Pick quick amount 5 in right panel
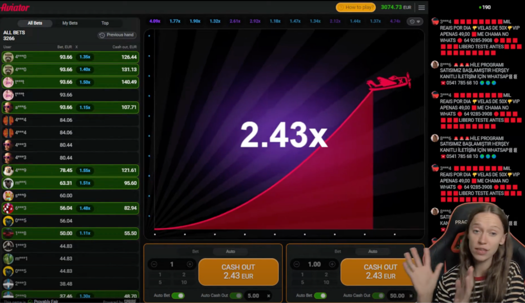The image size is (525, 303). click(x=302, y=282)
